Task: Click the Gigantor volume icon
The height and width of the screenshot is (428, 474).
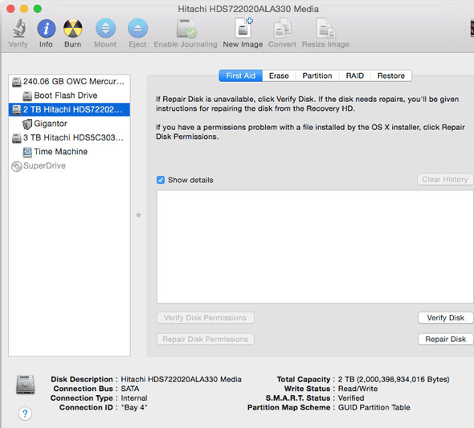Action: tap(27, 124)
